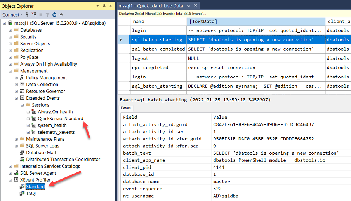Collapse the XEvent Profiler node
The height and width of the screenshot is (201, 351).
tap(10, 180)
